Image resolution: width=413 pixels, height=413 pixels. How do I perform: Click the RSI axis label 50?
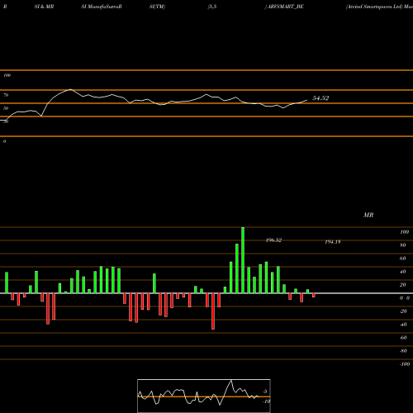[x=6, y=108]
